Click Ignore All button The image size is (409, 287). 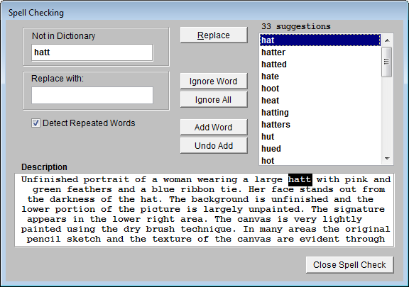(x=214, y=100)
